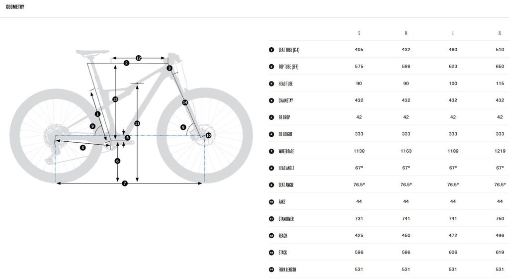Click marker 6 below the bottom bracket
The width and height of the screenshot is (509, 278).
(x=117, y=161)
